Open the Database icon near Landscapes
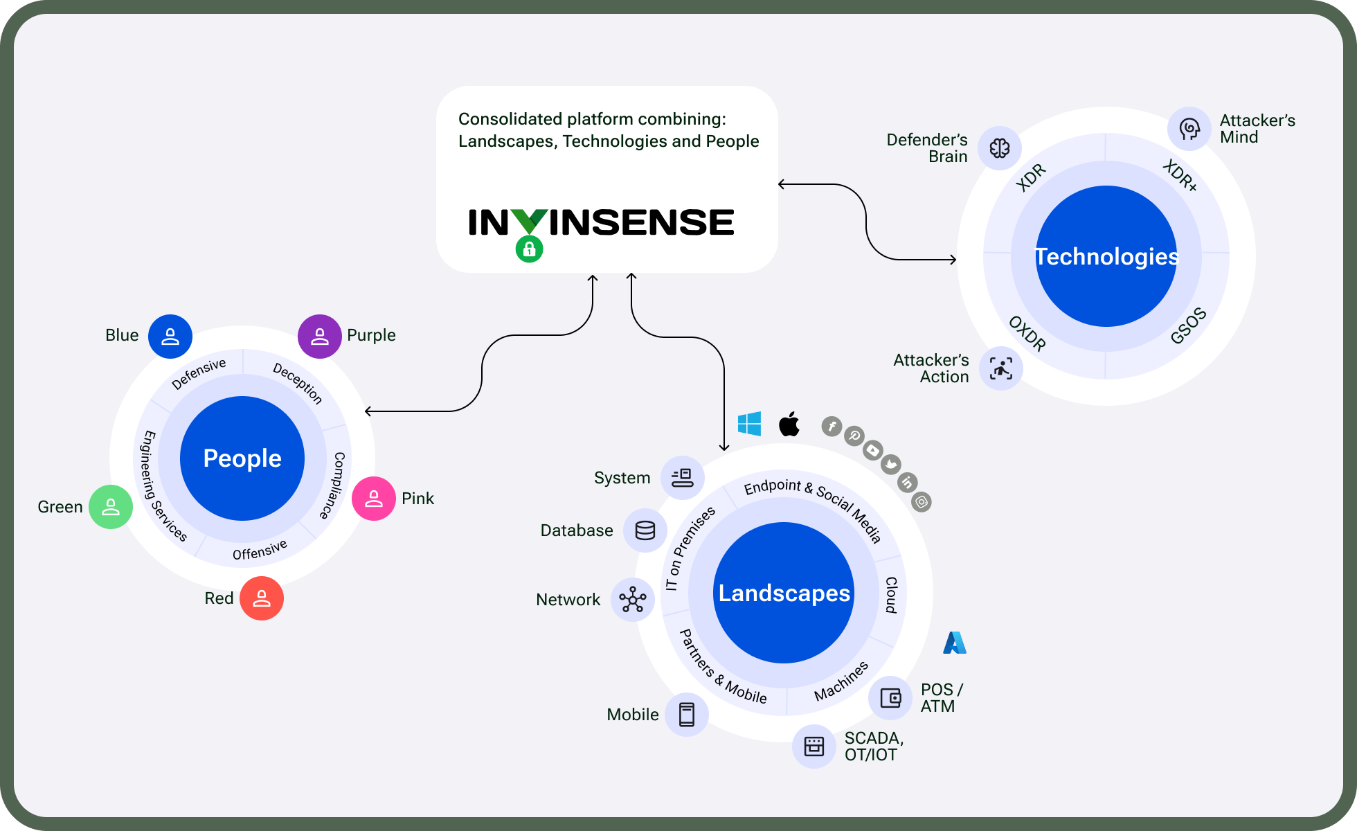 pyautogui.click(x=645, y=530)
